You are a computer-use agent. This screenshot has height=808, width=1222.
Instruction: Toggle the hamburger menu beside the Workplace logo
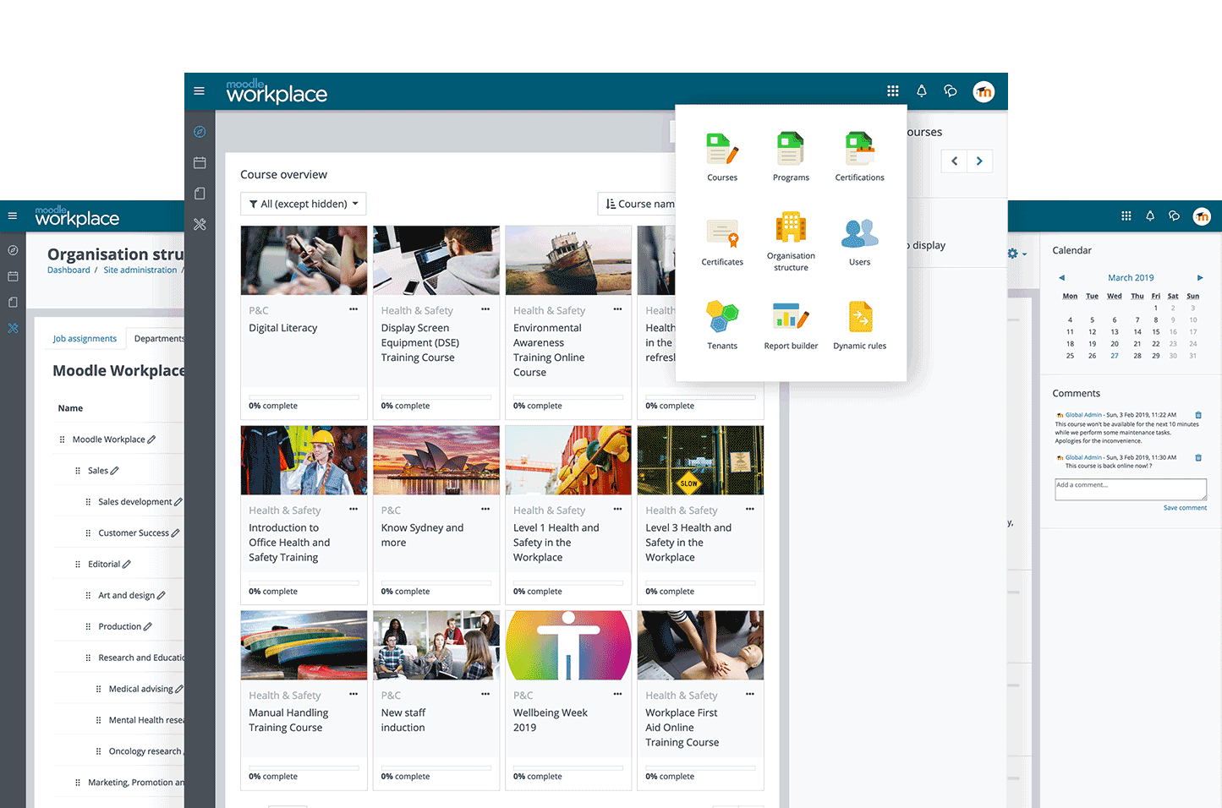[200, 91]
